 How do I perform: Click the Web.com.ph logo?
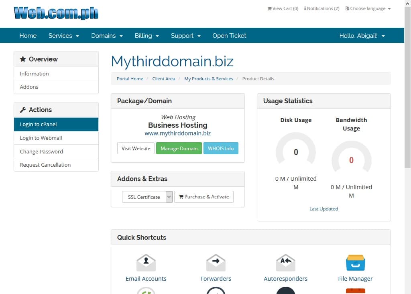[56, 13]
